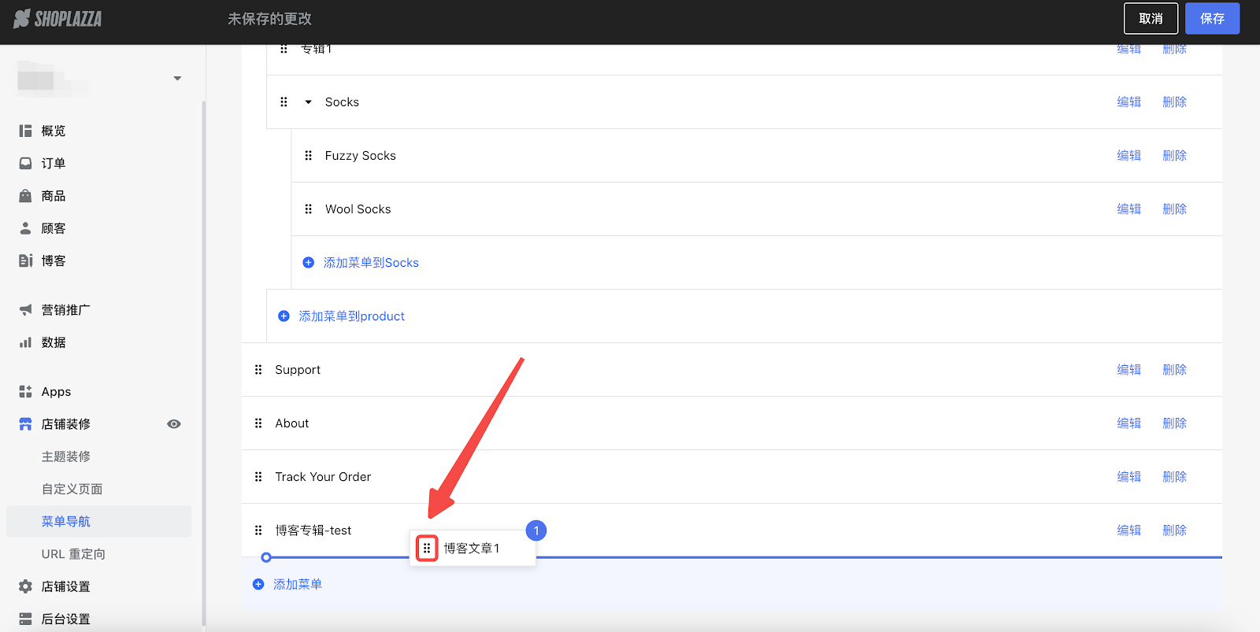Open the 订单 orders inbox icon
The height and width of the screenshot is (632, 1260).
click(x=25, y=163)
